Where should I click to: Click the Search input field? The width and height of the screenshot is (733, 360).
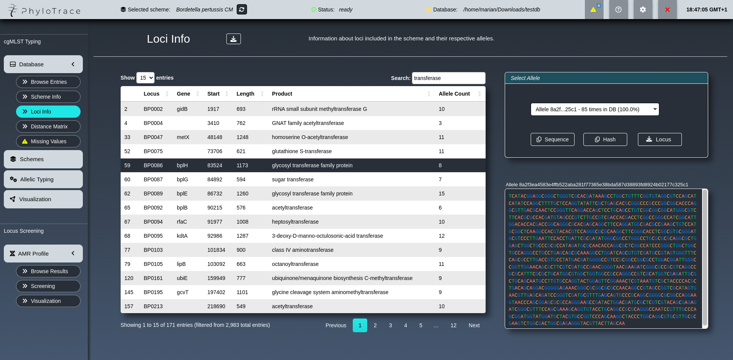(448, 78)
